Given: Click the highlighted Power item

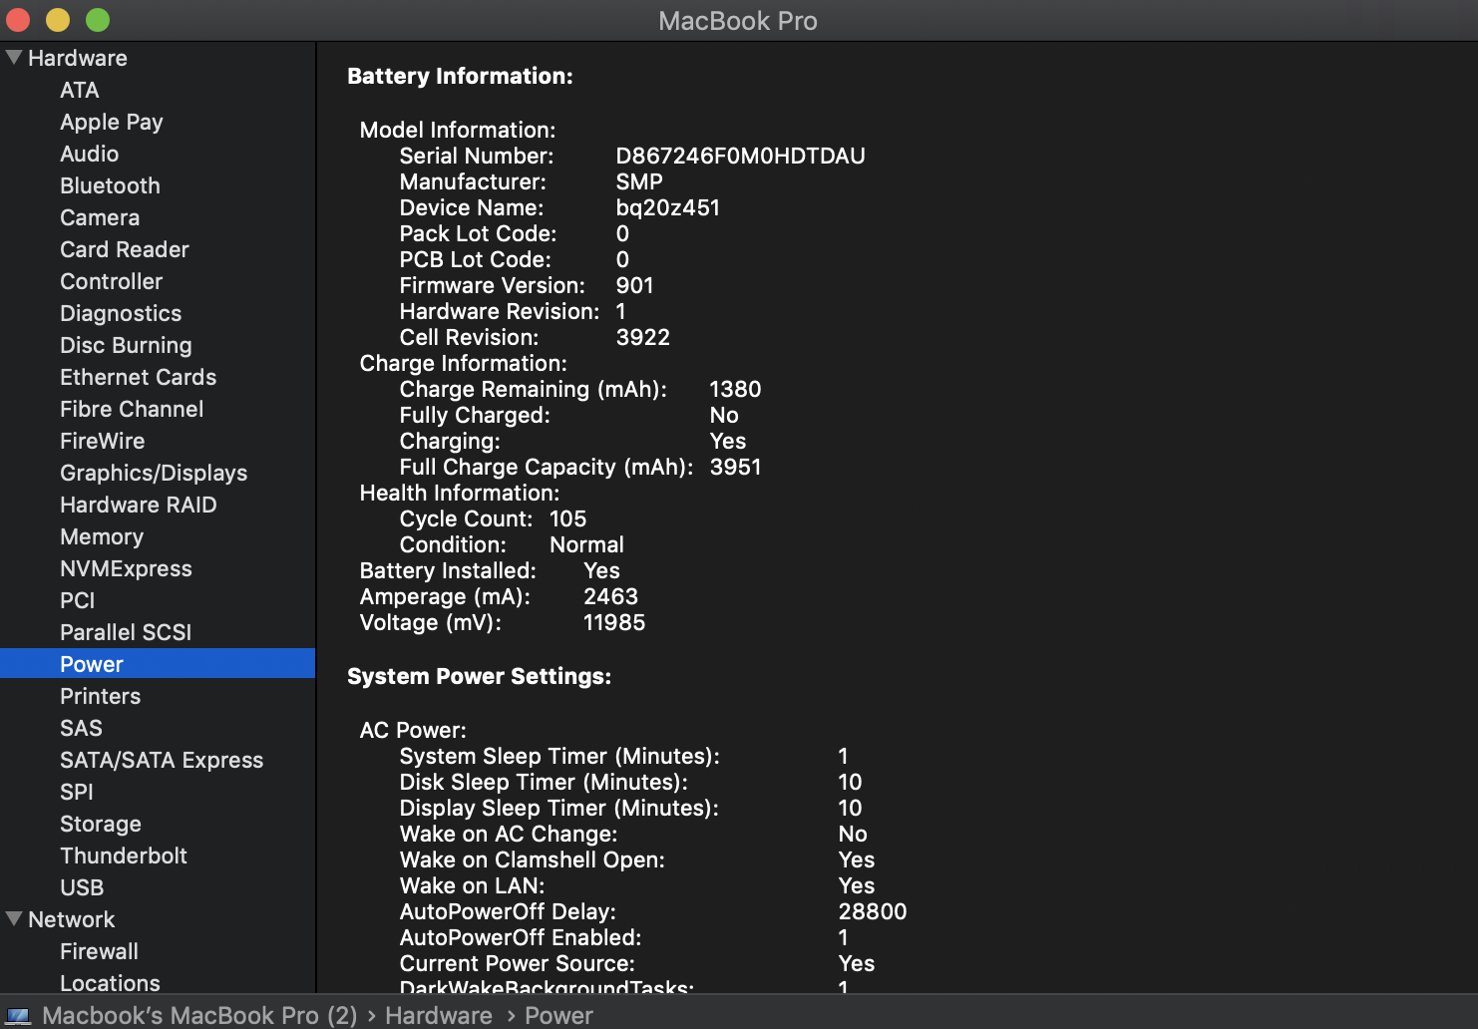Looking at the screenshot, I should click(x=92, y=664).
